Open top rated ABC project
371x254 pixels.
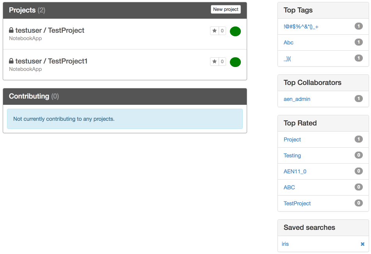point(289,187)
